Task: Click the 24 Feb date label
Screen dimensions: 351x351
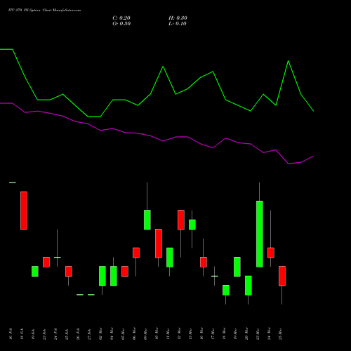Action: [x=55, y=333]
